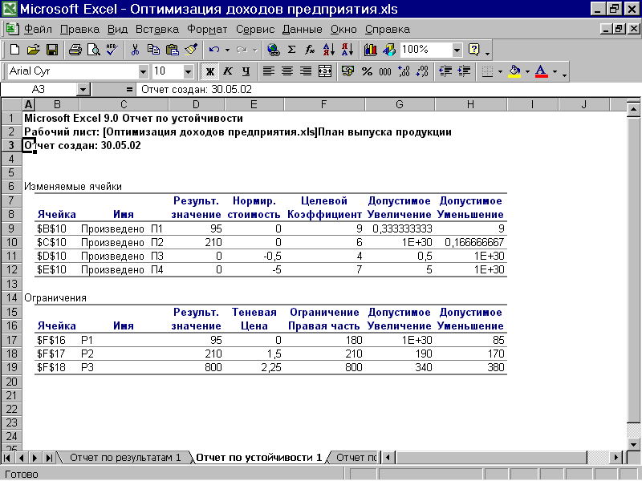Sort ascending with the A-Я icon
642x481 pixels.
pyautogui.click(x=329, y=50)
